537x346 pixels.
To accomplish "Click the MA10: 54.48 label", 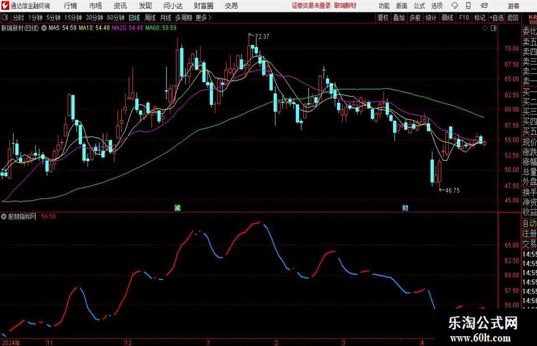I will tap(94, 28).
